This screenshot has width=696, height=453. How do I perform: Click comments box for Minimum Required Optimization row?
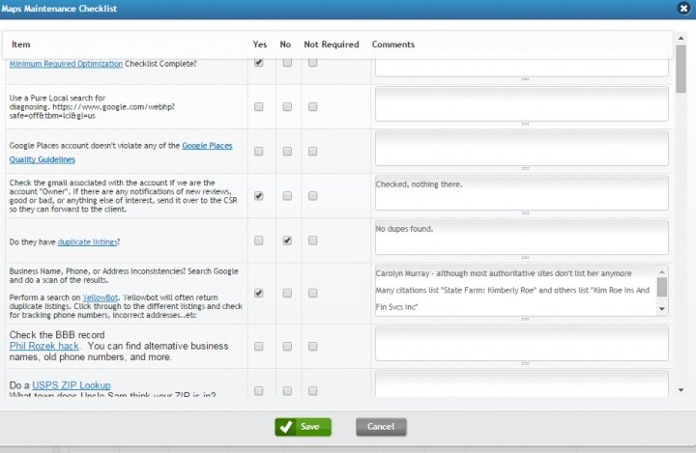point(522,68)
